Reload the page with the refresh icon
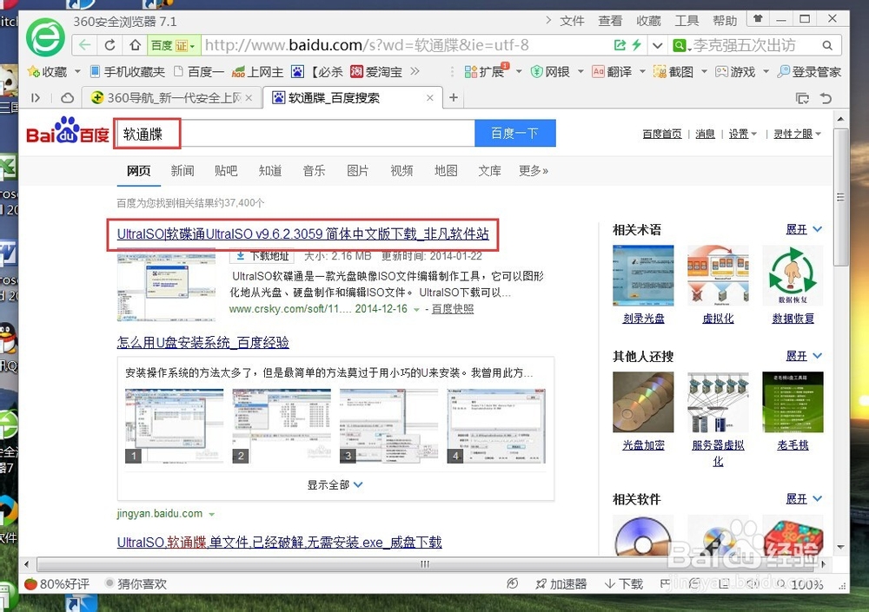869x612 pixels. click(109, 45)
